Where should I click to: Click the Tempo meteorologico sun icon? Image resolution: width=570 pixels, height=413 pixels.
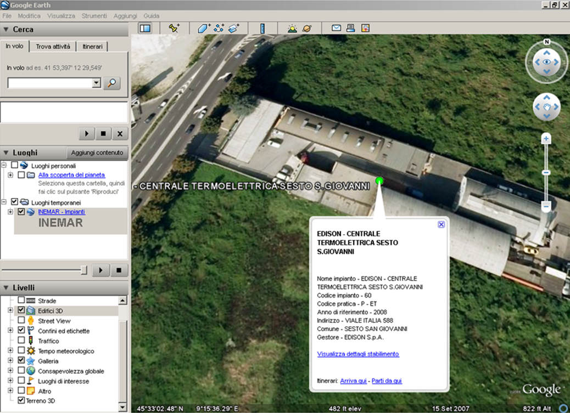[31, 351]
